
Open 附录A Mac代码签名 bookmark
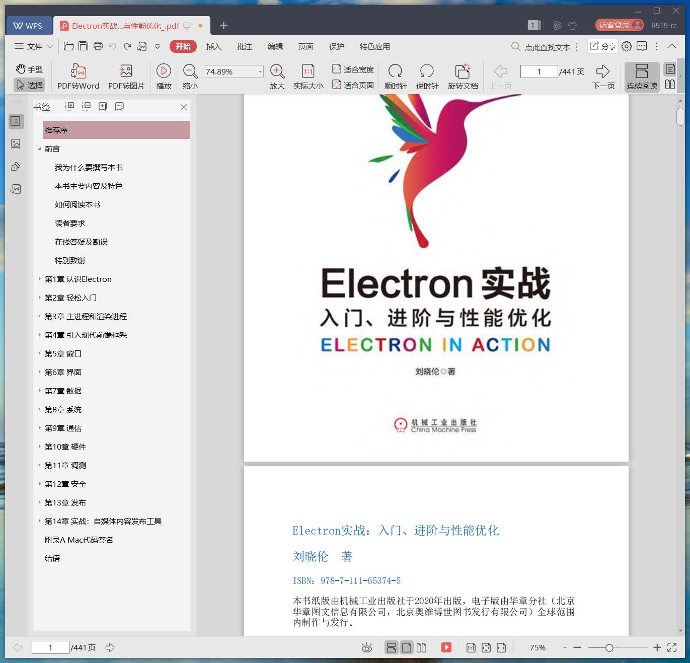[x=79, y=540]
